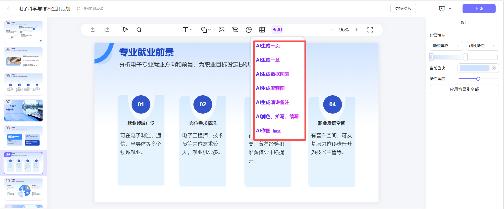Screen dimensions: 504x209
Task: Click the search magnifier icon
Action: click(139, 30)
